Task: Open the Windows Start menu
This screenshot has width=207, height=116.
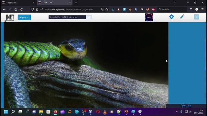Action: click(6, 112)
